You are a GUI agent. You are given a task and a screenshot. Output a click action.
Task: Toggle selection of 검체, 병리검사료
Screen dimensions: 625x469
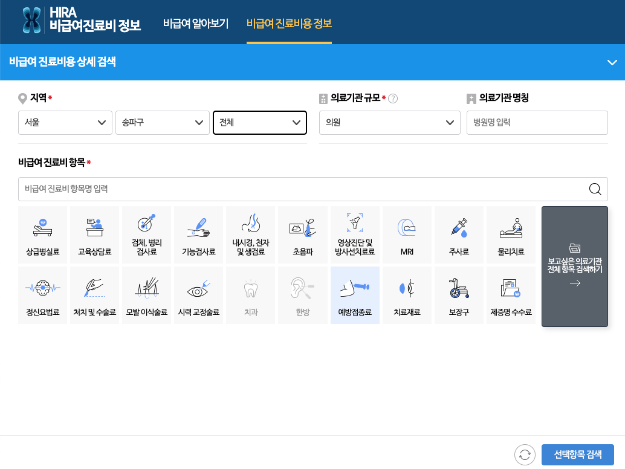click(146, 234)
